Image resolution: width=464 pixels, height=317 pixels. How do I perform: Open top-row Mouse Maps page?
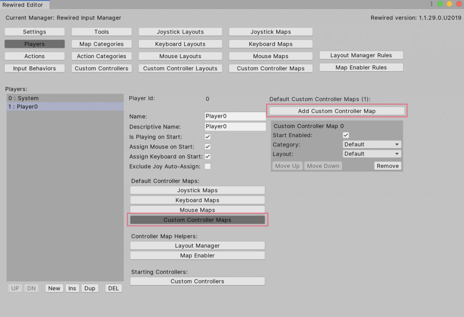coord(271,56)
